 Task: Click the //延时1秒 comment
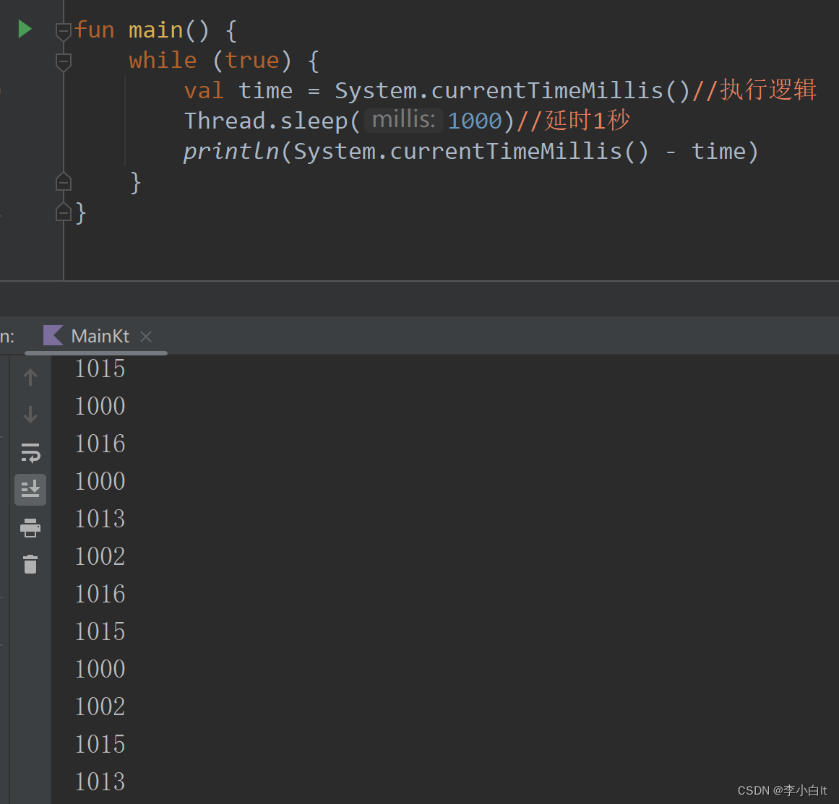573,121
